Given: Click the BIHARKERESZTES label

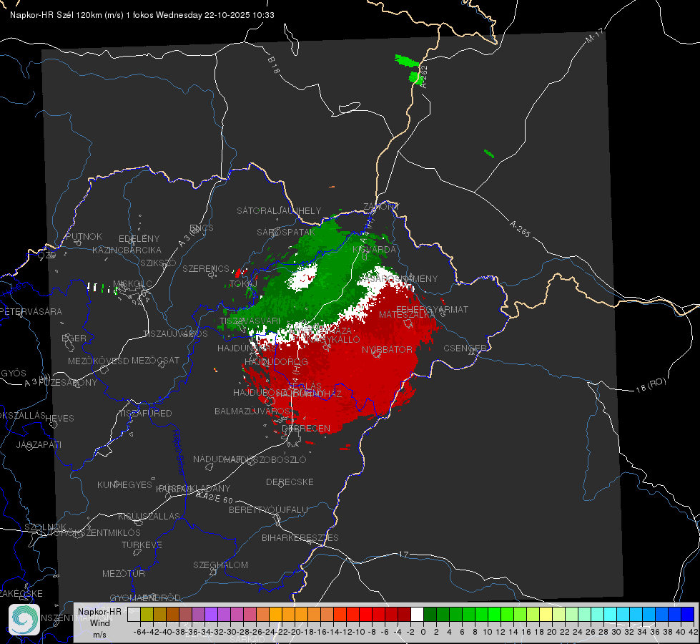Looking at the screenshot, I should pyautogui.click(x=300, y=537).
